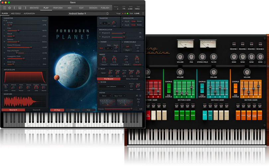Toggle the Panner power button
The width and height of the screenshot is (269, 166).
pos(99,42)
